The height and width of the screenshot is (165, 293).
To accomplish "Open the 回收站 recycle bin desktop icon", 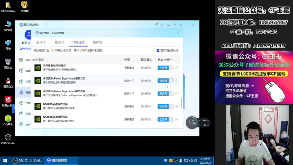I will (8, 63).
